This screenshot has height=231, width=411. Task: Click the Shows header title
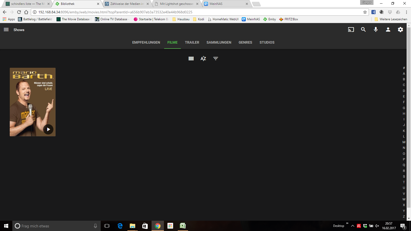pyautogui.click(x=19, y=30)
